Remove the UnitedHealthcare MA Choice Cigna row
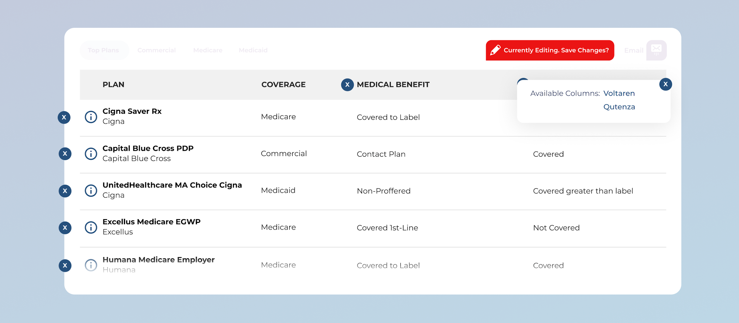Viewport: 739px width, 323px height. [x=65, y=191]
